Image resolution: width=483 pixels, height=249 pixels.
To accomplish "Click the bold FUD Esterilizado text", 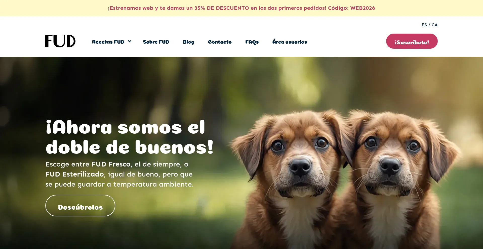I will [75, 174].
